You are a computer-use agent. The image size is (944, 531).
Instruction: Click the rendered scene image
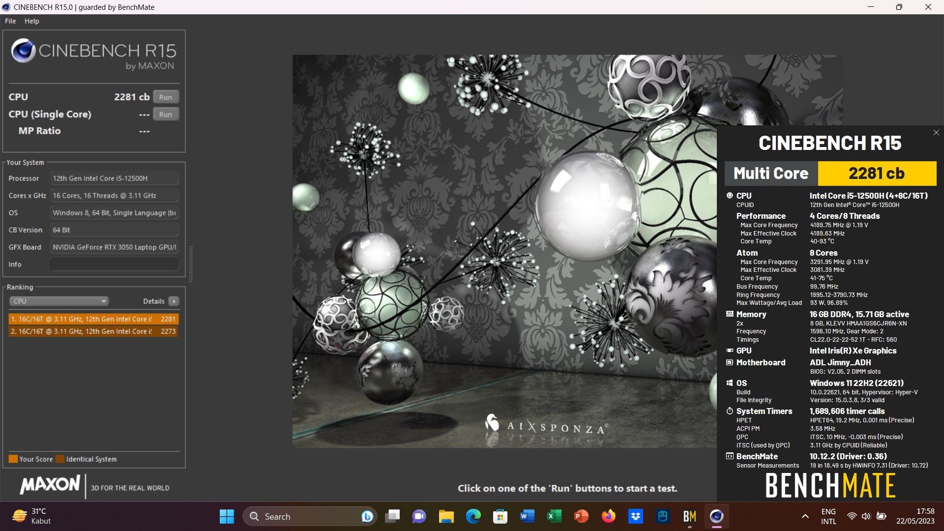[x=504, y=251]
